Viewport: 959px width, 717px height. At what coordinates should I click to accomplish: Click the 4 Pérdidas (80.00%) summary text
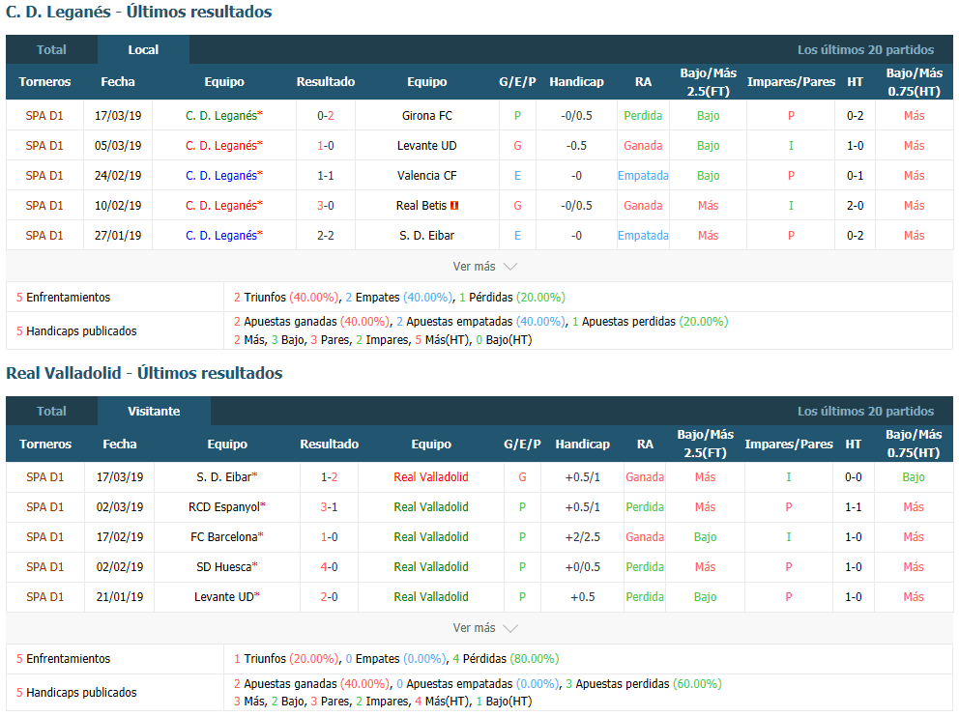pos(506,659)
